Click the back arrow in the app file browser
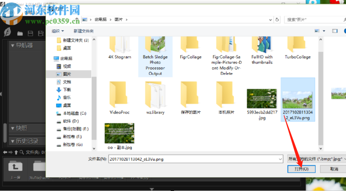This screenshot has width=346, height=191. [5, 152]
